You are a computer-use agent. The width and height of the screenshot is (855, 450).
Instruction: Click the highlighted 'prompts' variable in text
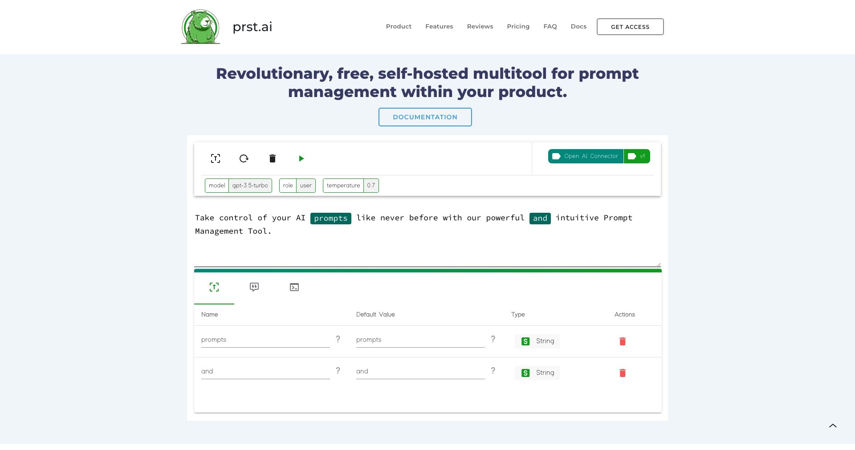click(x=331, y=218)
